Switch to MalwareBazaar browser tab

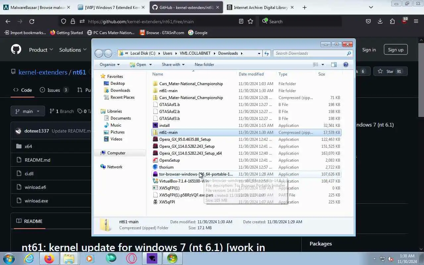(x=36, y=7)
